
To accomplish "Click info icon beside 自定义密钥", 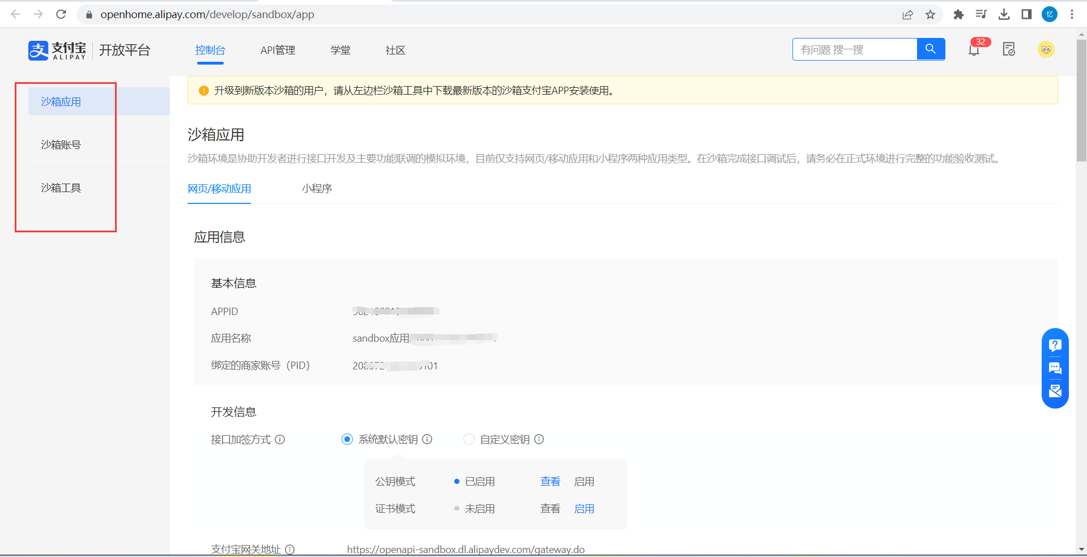I will click(x=539, y=439).
